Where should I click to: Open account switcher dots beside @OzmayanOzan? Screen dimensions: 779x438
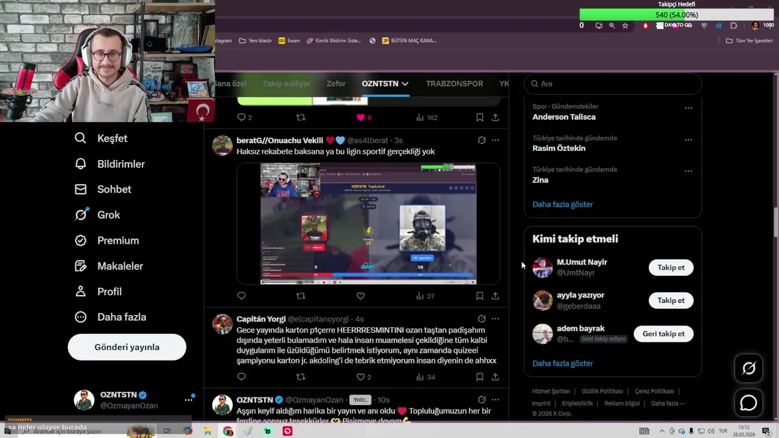point(189,400)
